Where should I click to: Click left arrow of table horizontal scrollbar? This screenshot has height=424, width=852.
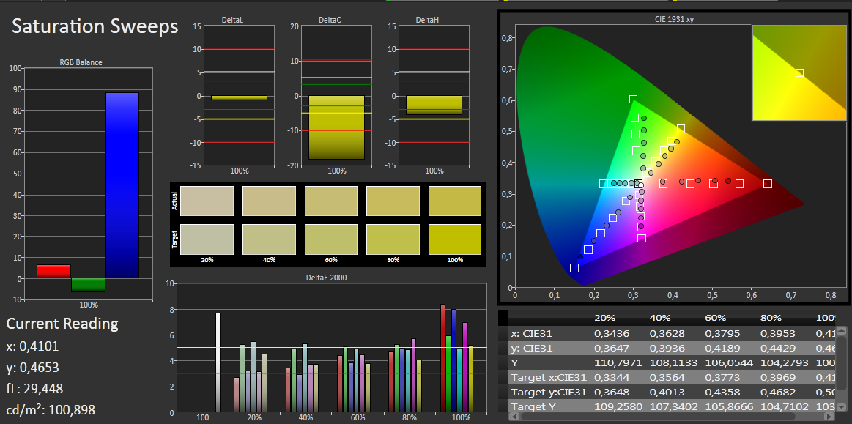tap(515, 417)
